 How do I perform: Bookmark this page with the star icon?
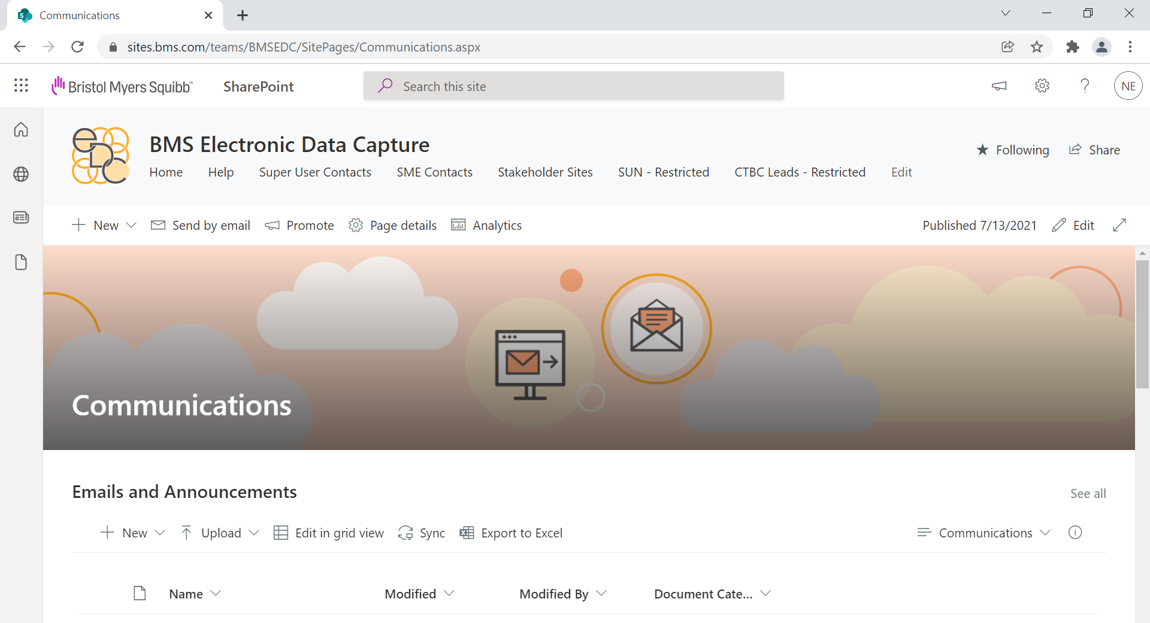tap(1037, 47)
